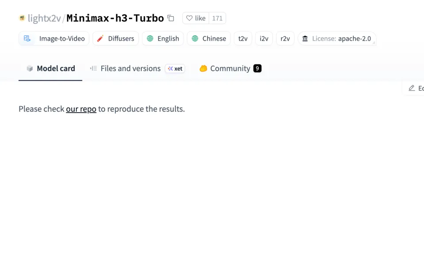Image resolution: width=424 pixels, height=262 pixels.
Task: Click the xet badge
Action: pos(175,68)
